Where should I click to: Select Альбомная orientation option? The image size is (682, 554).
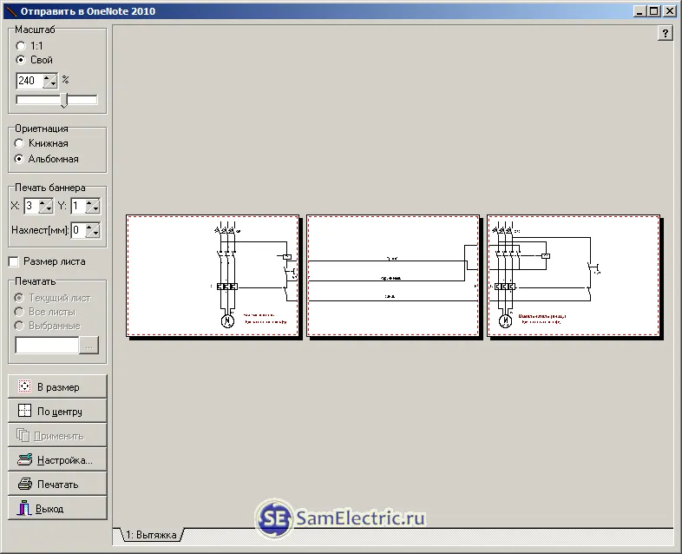tap(19, 159)
